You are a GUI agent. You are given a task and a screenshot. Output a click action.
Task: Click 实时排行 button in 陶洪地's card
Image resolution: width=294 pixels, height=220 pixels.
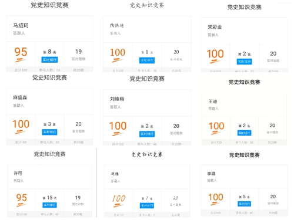[147, 60]
